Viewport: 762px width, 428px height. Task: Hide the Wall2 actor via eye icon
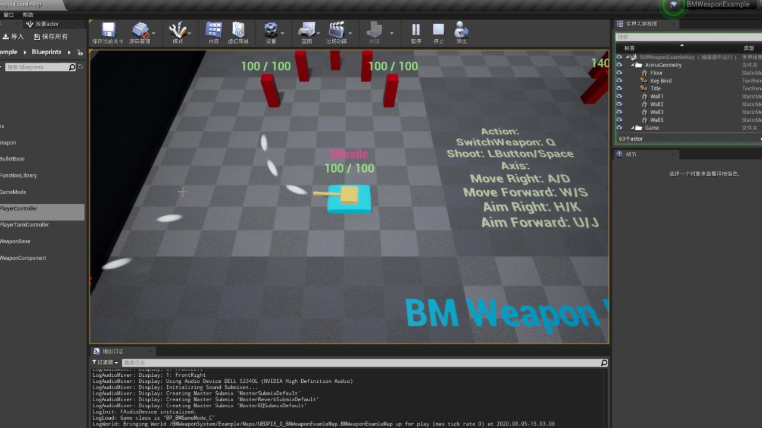point(619,104)
